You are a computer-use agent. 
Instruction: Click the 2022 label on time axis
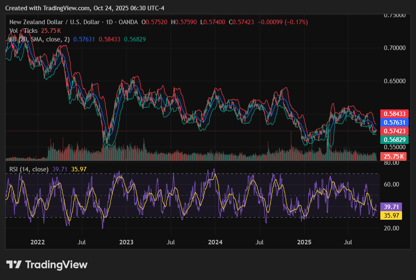[37, 242]
